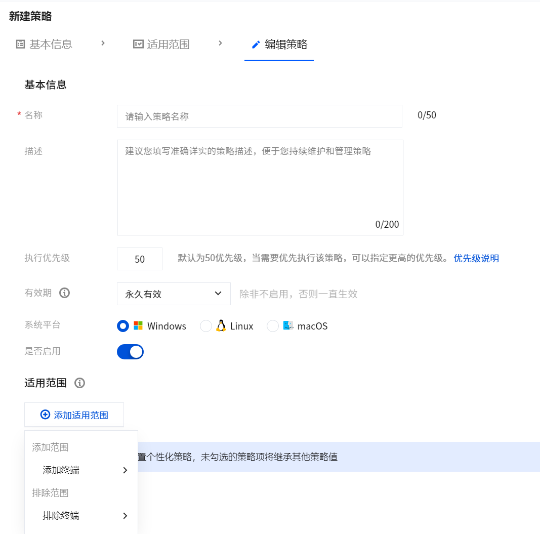Select the Linux platform radio button
The height and width of the screenshot is (534, 540).
pyautogui.click(x=206, y=326)
